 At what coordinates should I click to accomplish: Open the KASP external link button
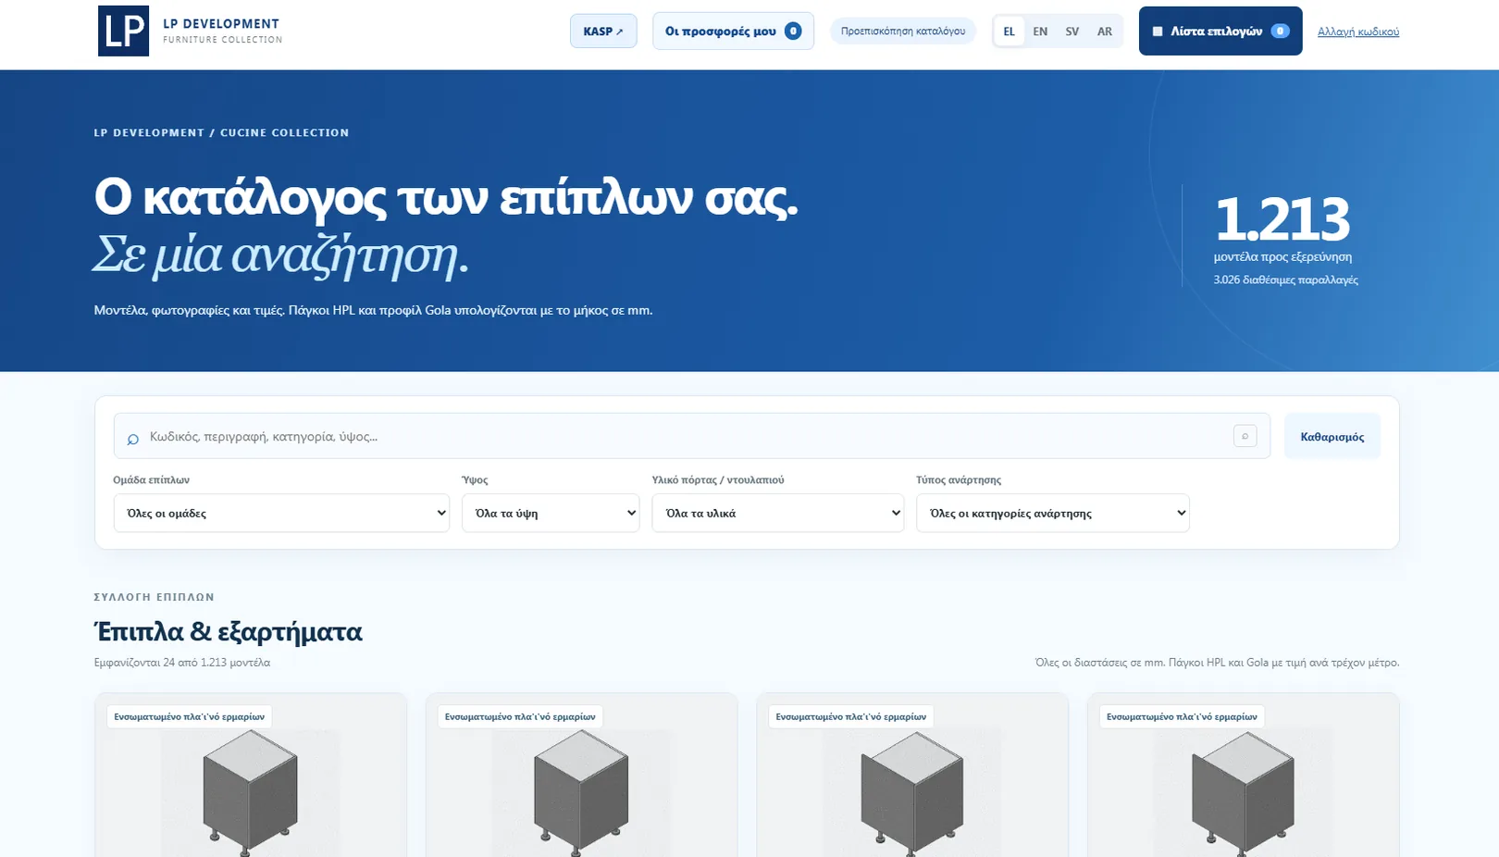[x=603, y=31]
